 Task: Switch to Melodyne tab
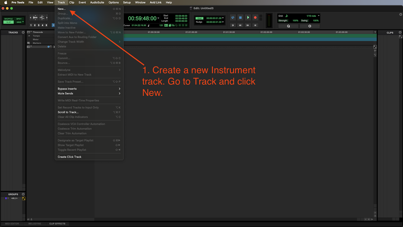coord(35,224)
